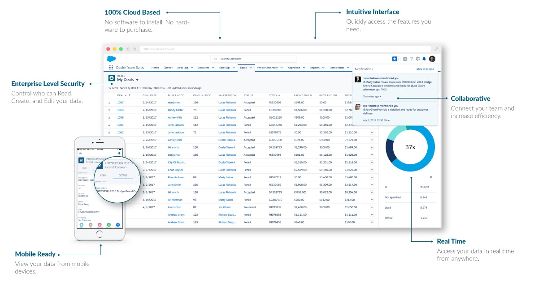534x287 pixels.
Task: Click the browser back arrow
Action: pyautogui.click(x=128, y=49)
